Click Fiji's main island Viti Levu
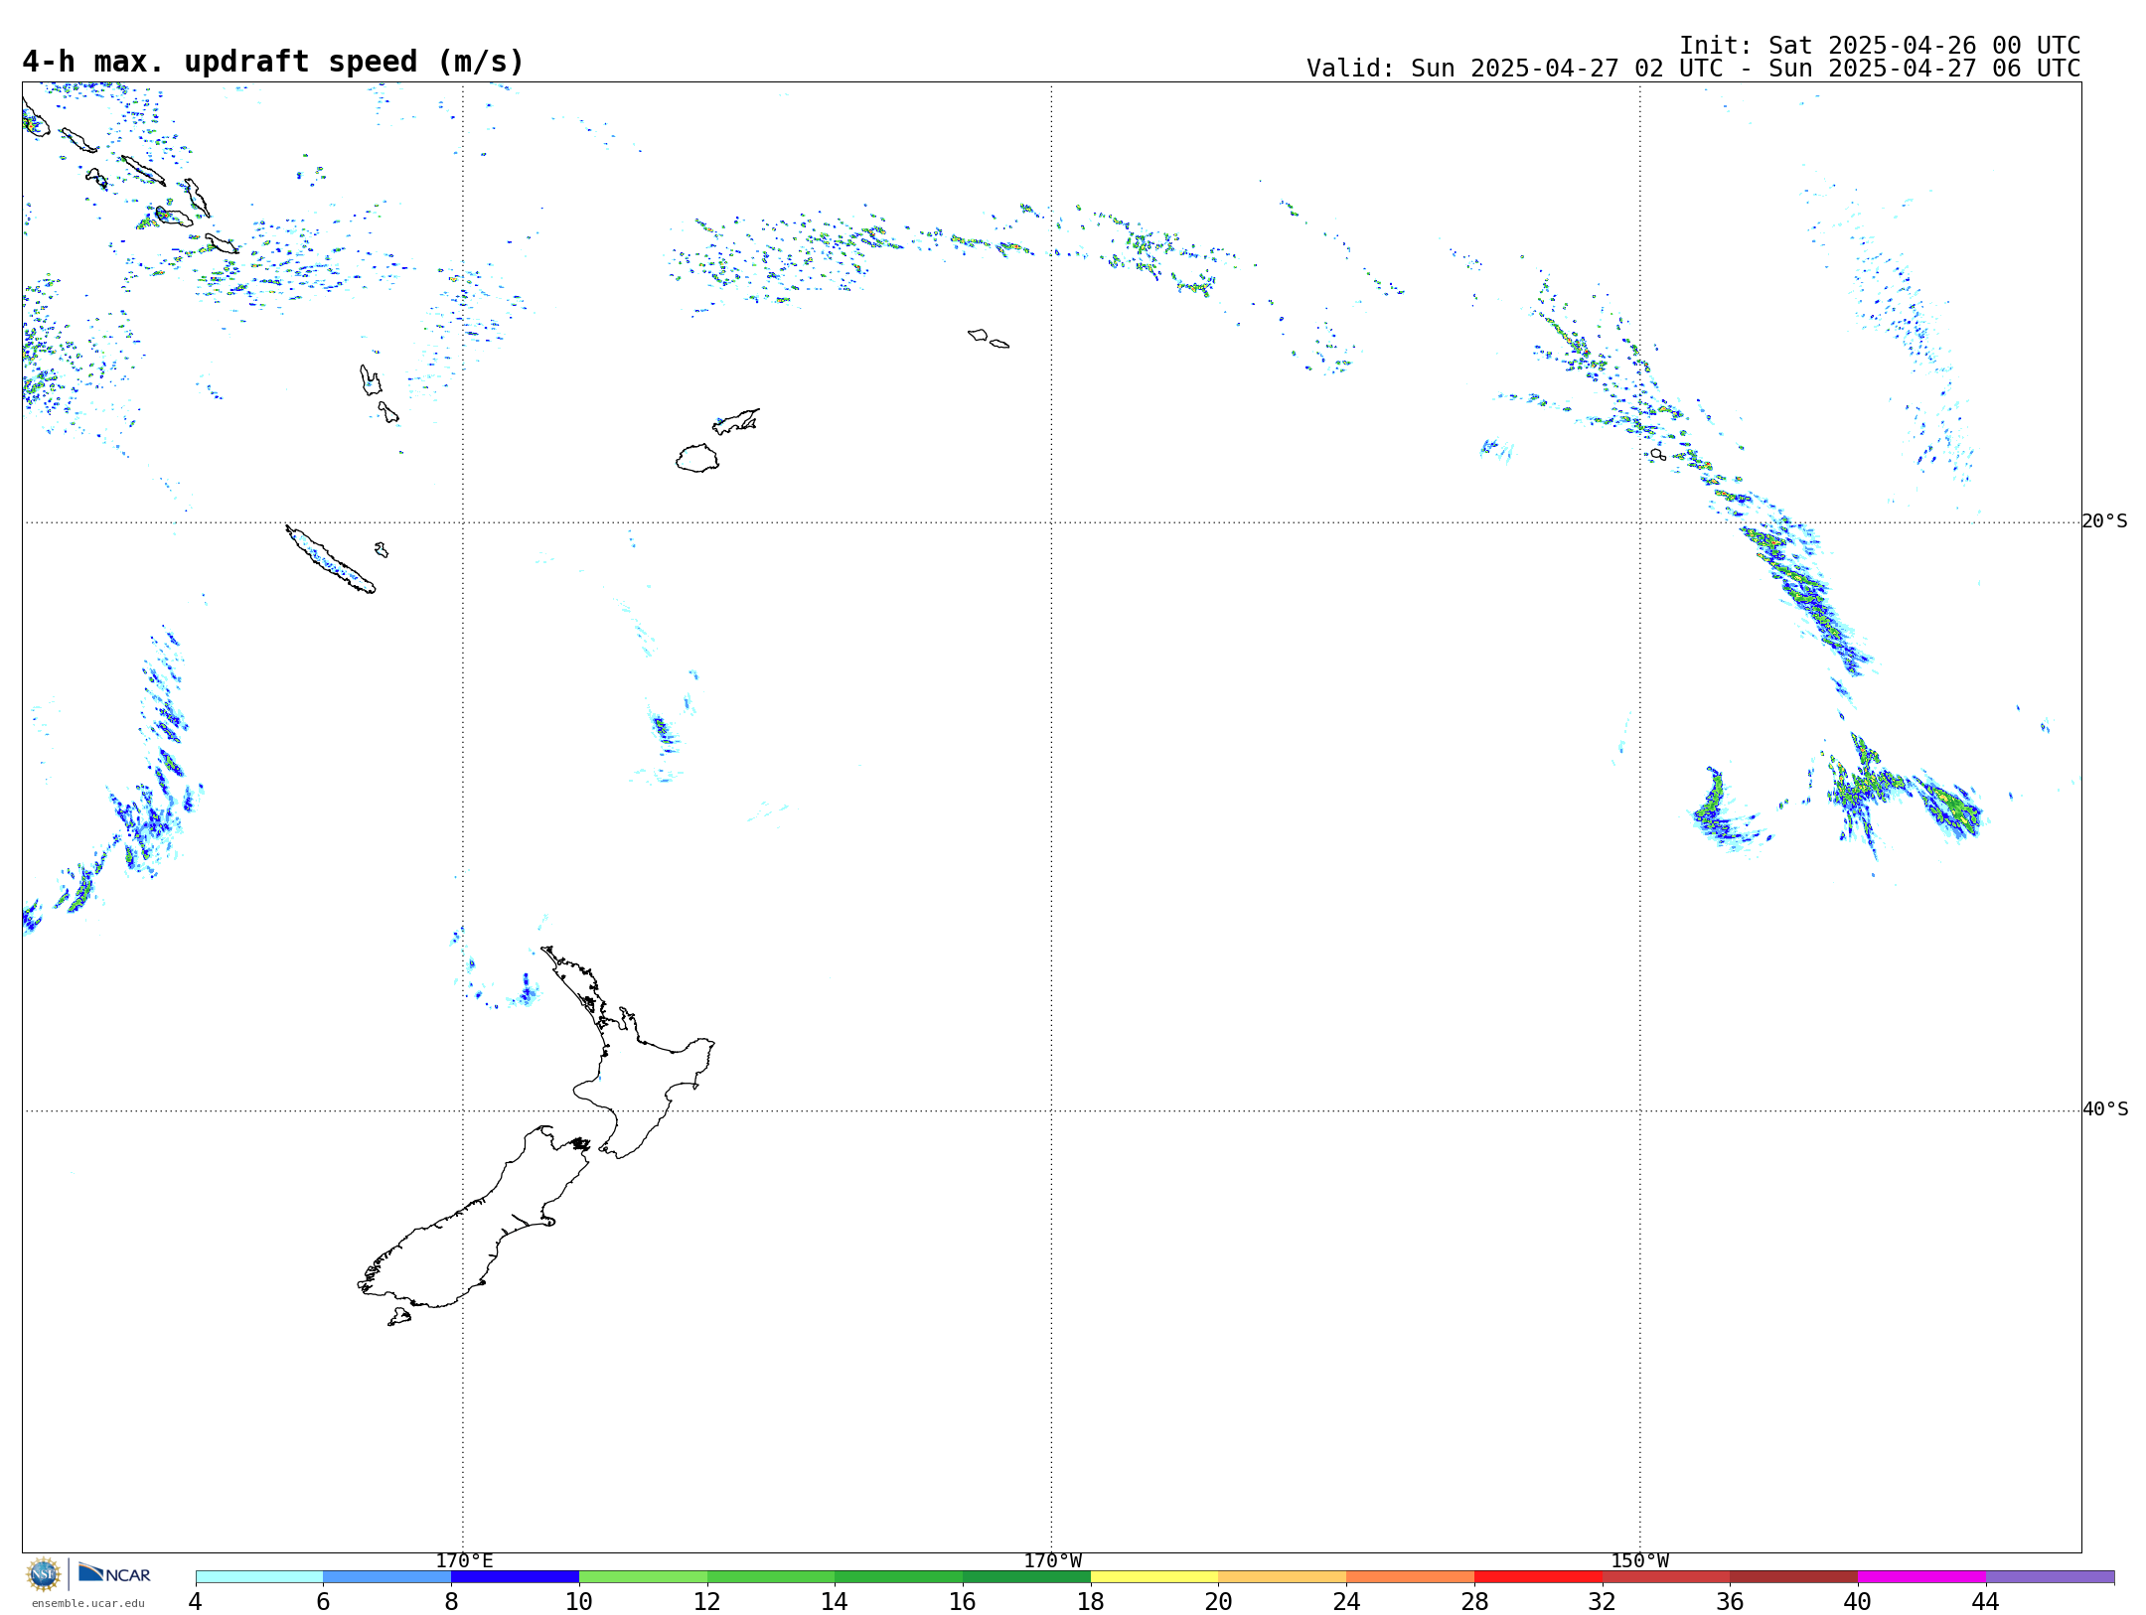Screen dimensions: 2146x1615 pos(697,458)
